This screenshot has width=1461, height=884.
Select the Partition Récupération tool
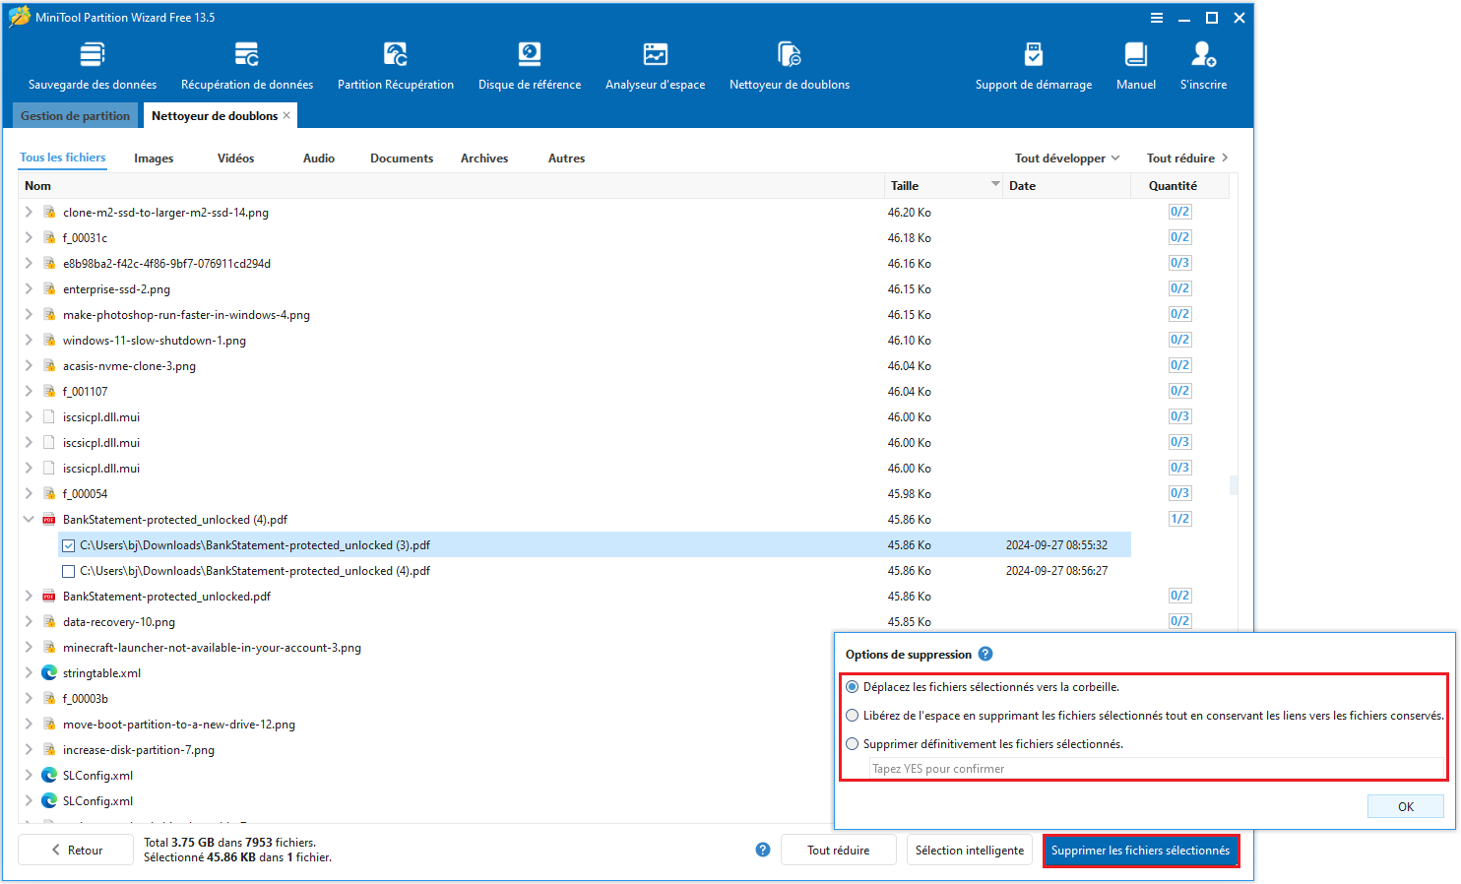point(395,63)
